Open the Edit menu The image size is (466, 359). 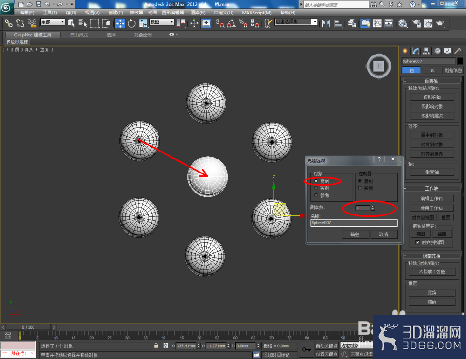(x=27, y=13)
